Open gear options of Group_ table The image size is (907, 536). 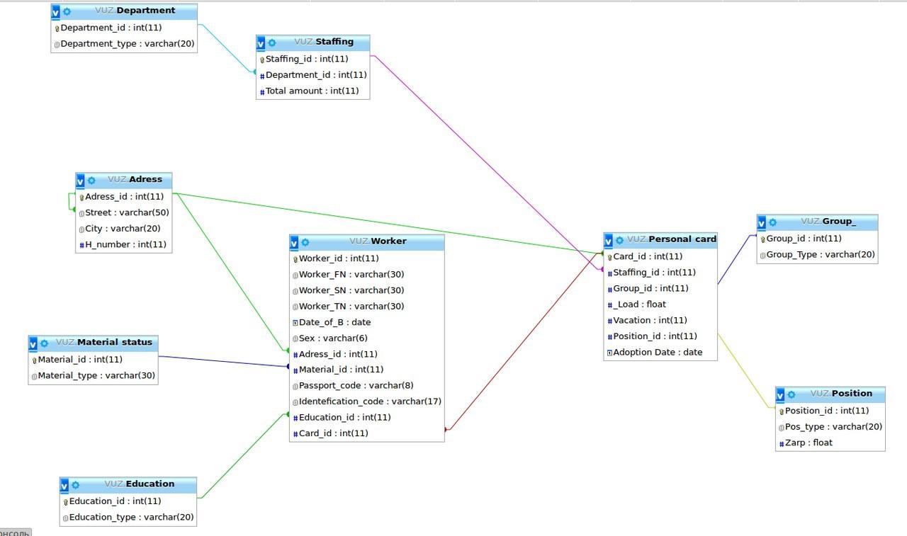click(x=772, y=223)
